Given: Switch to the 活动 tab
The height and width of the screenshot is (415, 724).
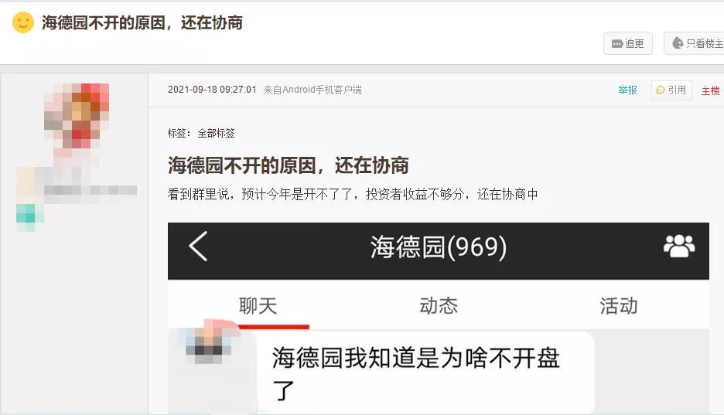Looking at the screenshot, I should pos(619,306).
